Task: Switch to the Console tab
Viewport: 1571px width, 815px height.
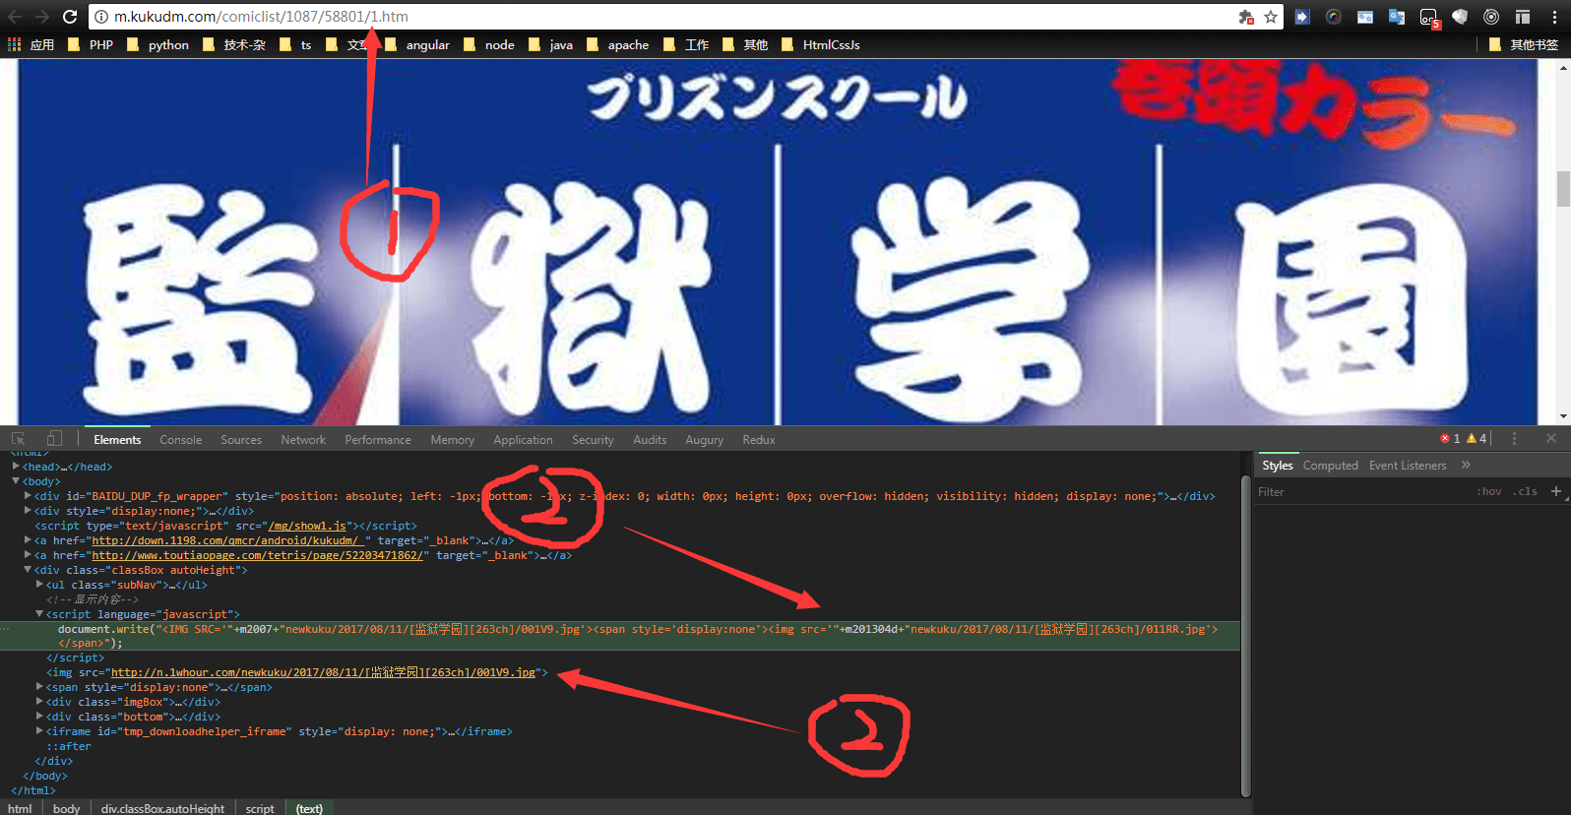Action: coord(181,440)
